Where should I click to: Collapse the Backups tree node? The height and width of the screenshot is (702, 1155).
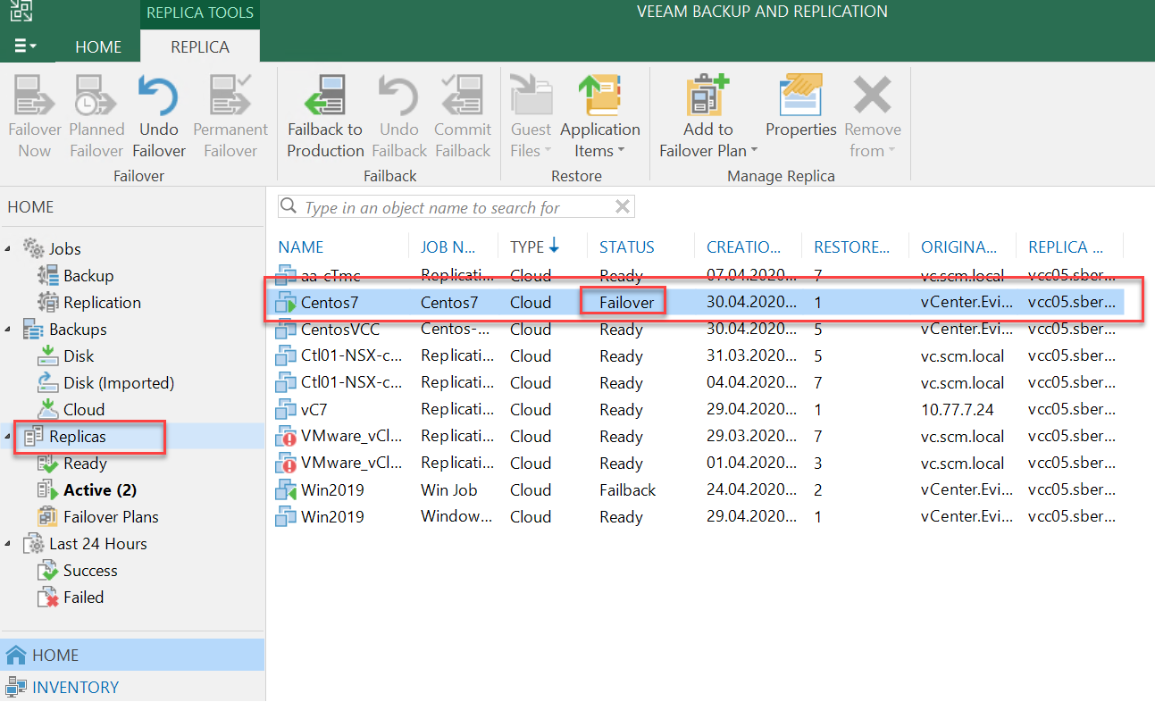[x=9, y=330]
